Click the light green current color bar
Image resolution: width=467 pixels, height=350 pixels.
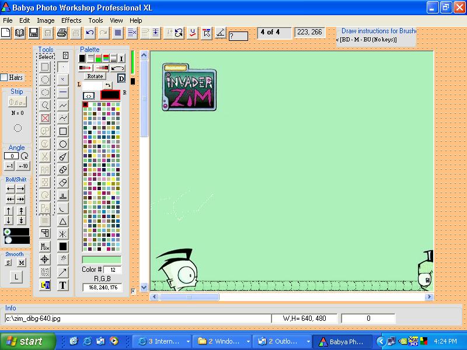(x=102, y=260)
